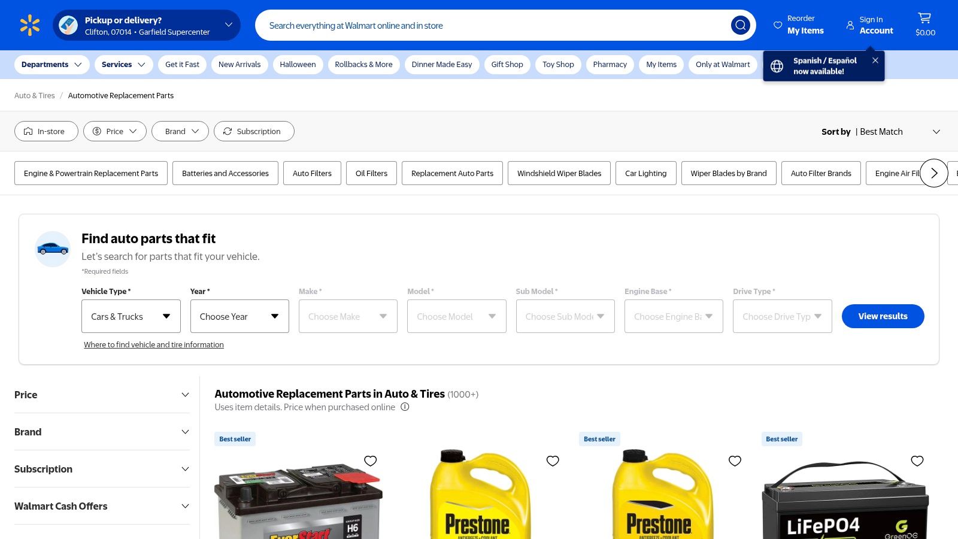Expand the Pickup or delivery selector

(x=147, y=25)
